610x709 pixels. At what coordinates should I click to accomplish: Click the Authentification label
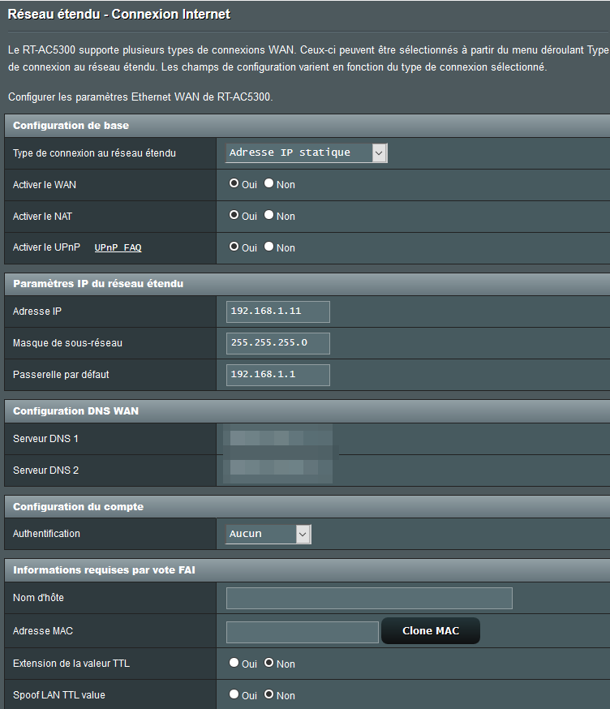pos(46,534)
